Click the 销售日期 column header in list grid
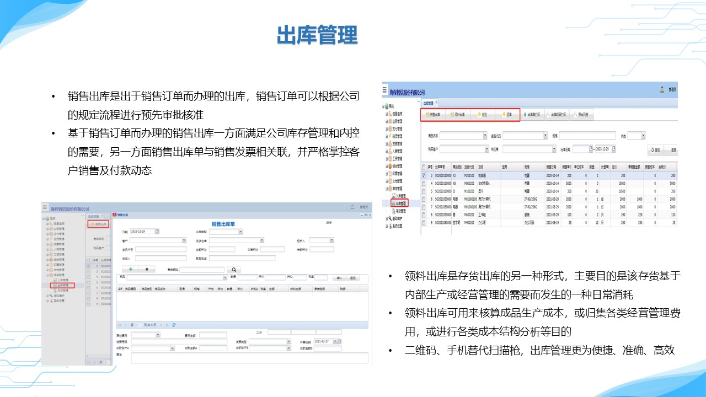Viewport: 706px width, 397px height. 552,167
